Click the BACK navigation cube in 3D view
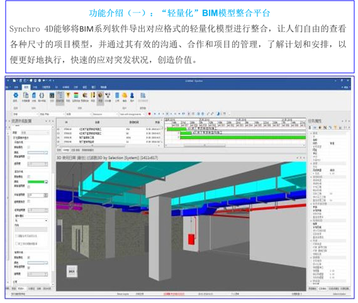The image size is (358, 303). (72, 272)
